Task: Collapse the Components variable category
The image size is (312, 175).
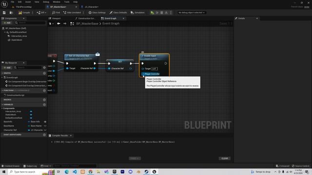Action: [2, 108]
